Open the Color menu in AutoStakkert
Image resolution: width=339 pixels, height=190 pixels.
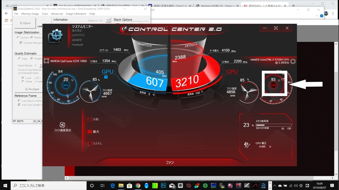[x=45, y=14]
